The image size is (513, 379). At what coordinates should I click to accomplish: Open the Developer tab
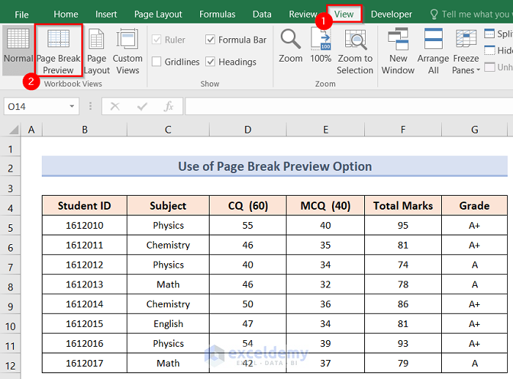pos(391,15)
